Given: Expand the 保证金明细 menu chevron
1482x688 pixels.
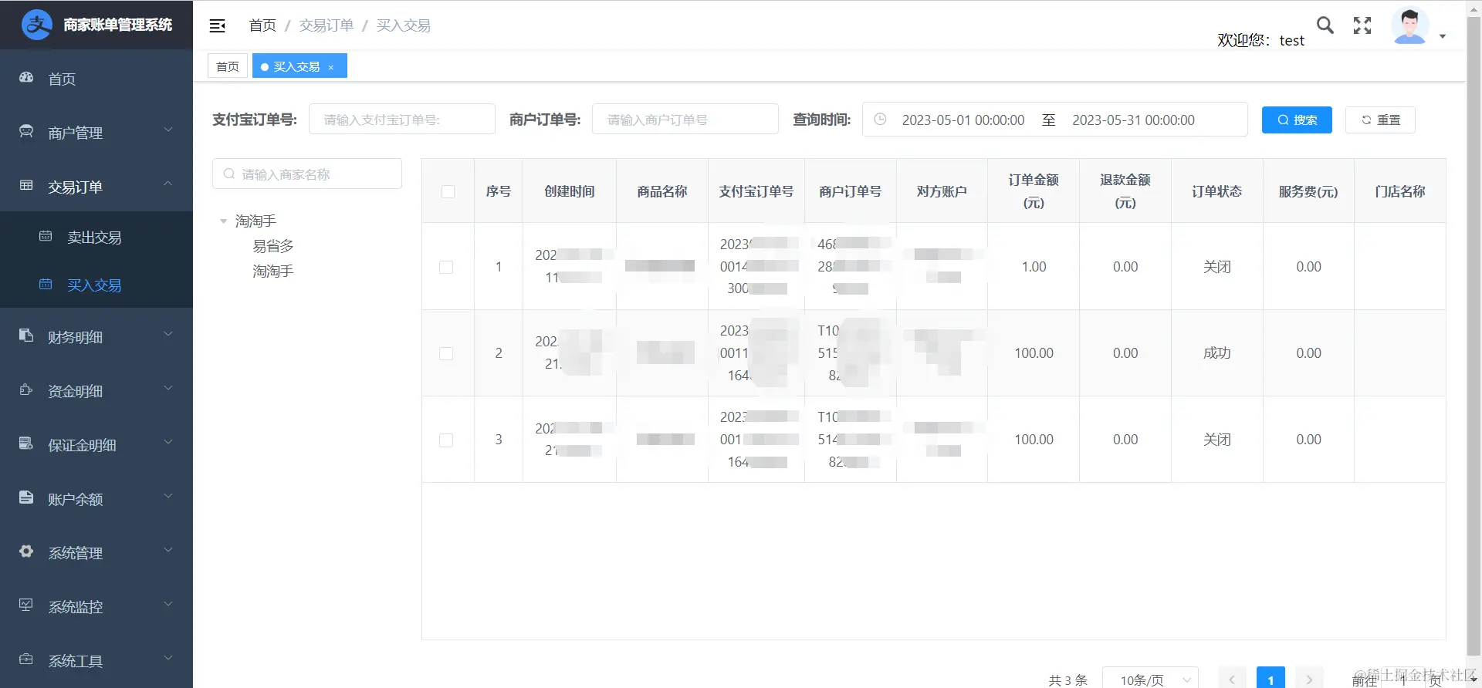Looking at the screenshot, I should pyautogui.click(x=168, y=443).
